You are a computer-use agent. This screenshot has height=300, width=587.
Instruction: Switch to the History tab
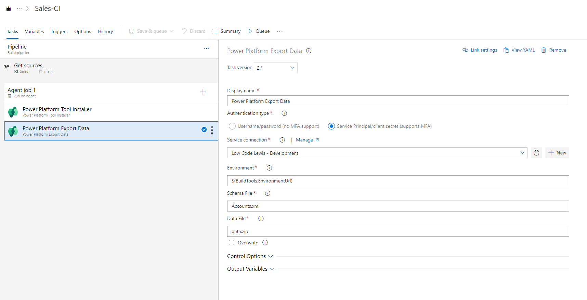[105, 31]
